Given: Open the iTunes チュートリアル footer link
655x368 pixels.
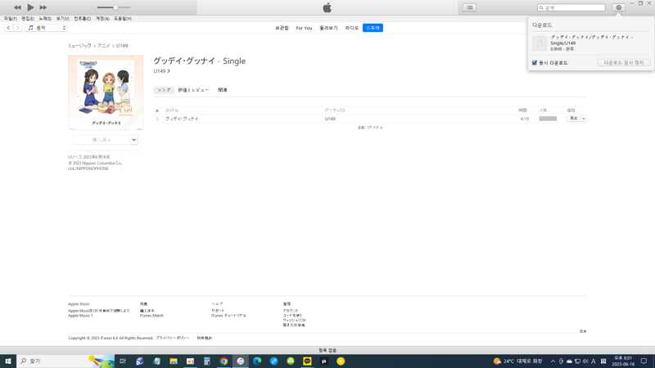Looking at the screenshot, I should pyautogui.click(x=229, y=316).
